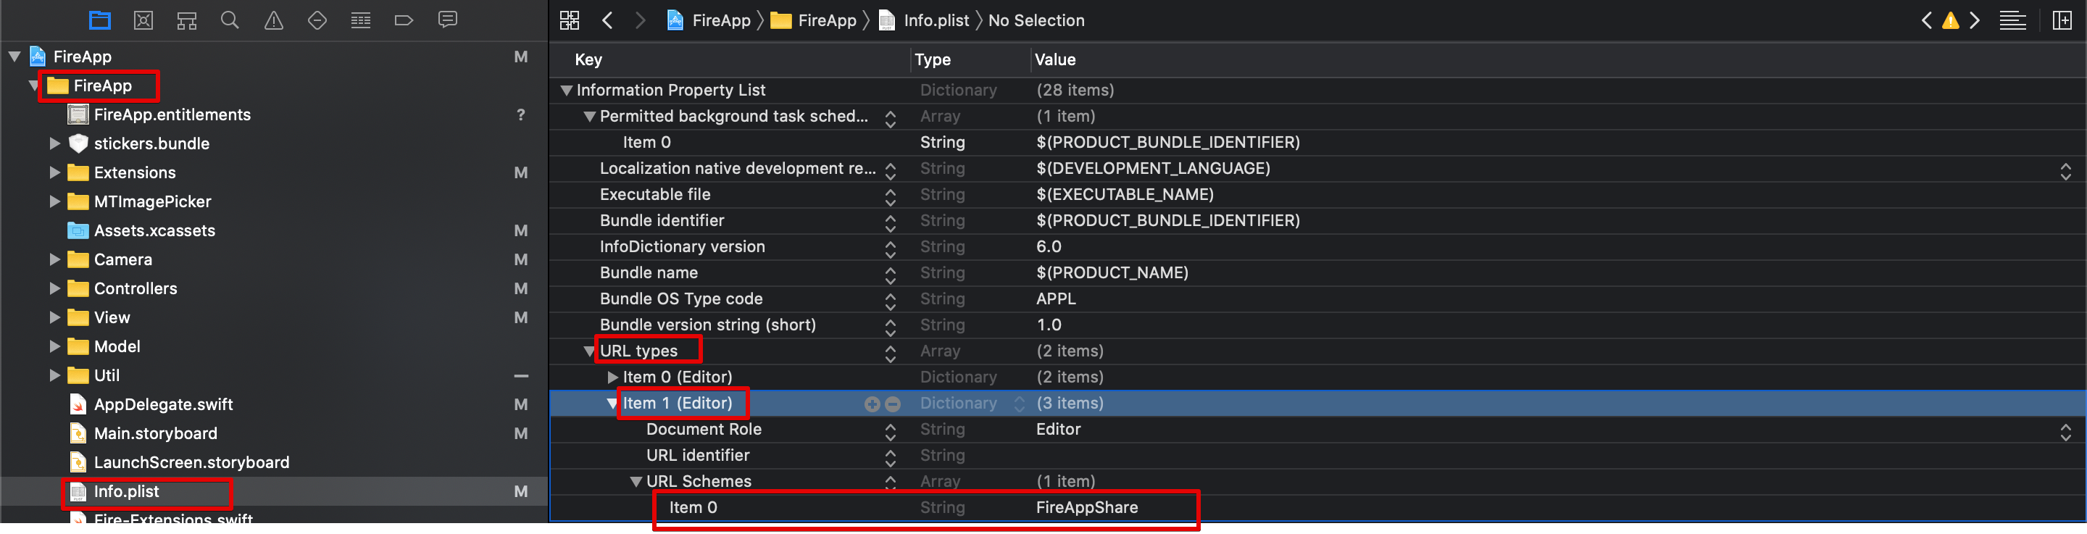Select AppDelegate.swift in the navigator
The height and width of the screenshot is (534, 2087).
(163, 404)
